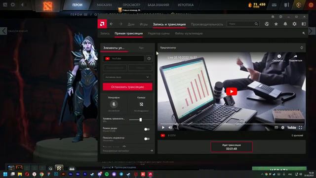Expand the Активная база dropdown
The width and height of the screenshot is (316, 178).
[x=127, y=77]
